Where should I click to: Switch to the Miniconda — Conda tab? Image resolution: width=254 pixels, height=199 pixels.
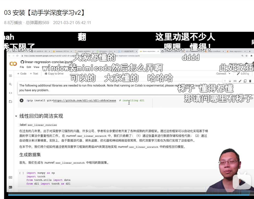(106, 51)
